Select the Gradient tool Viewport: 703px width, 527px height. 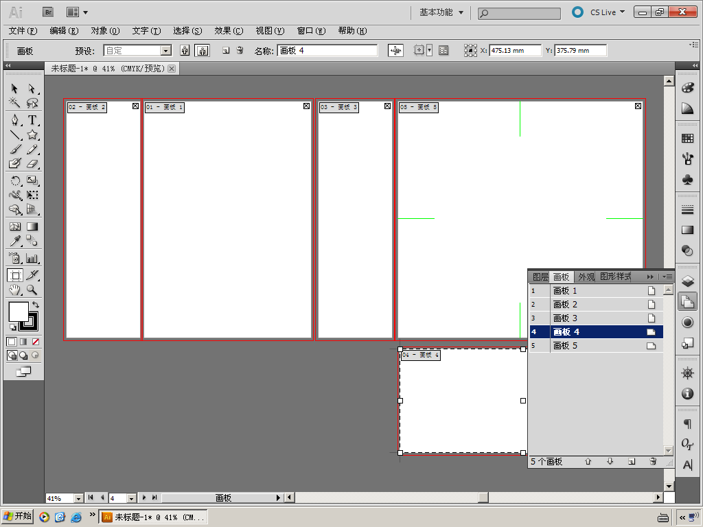32,226
